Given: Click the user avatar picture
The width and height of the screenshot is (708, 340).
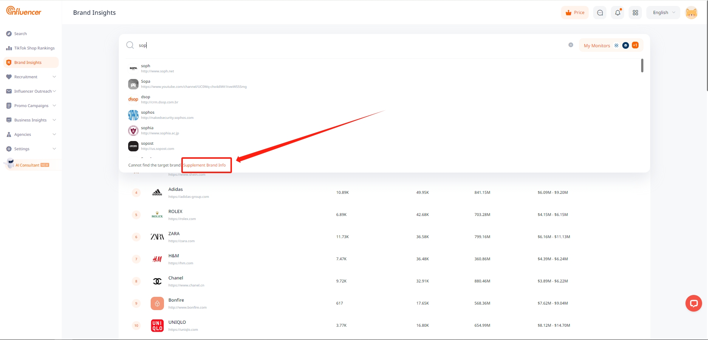Looking at the screenshot, I should tap(691, 13).
